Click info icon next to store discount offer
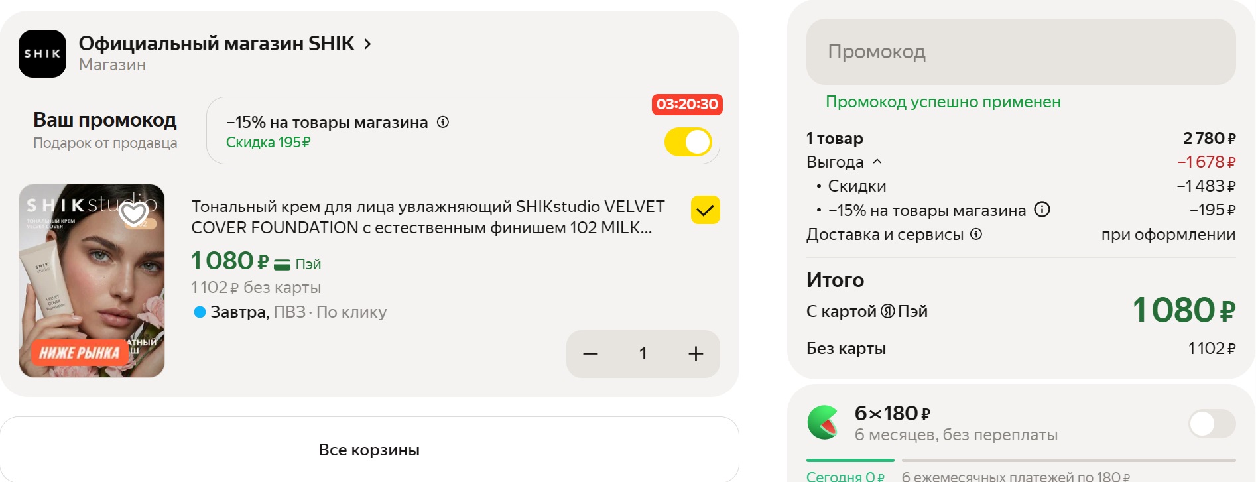 click(443, 122)
